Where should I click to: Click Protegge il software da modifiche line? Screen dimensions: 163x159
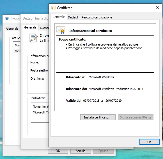[105, 48]
